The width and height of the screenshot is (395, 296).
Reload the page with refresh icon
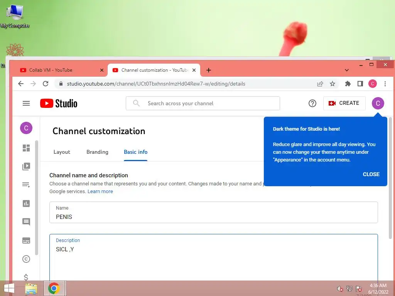(x=46, y=84)
